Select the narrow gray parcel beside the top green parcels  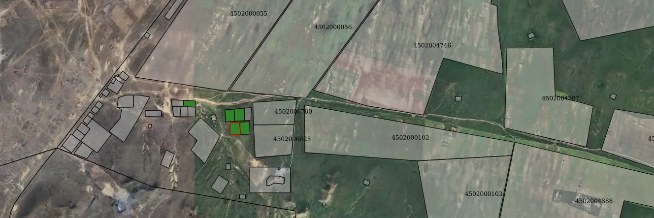[x=248, y=114]
